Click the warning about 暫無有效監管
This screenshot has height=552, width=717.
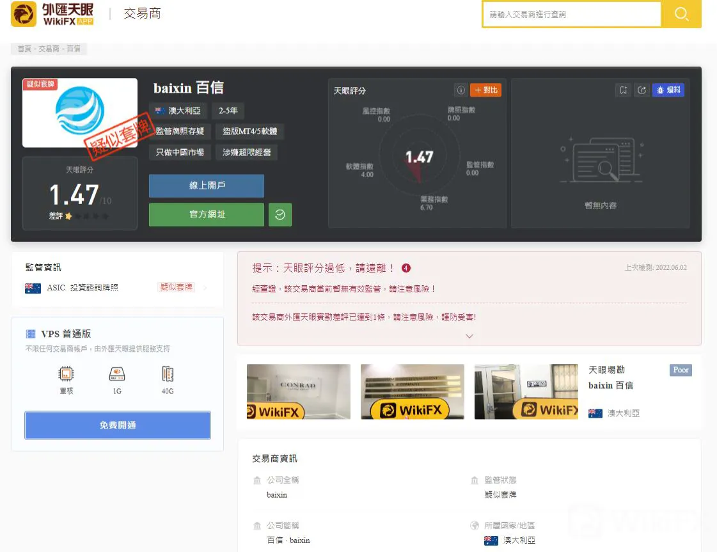point(343,289)
